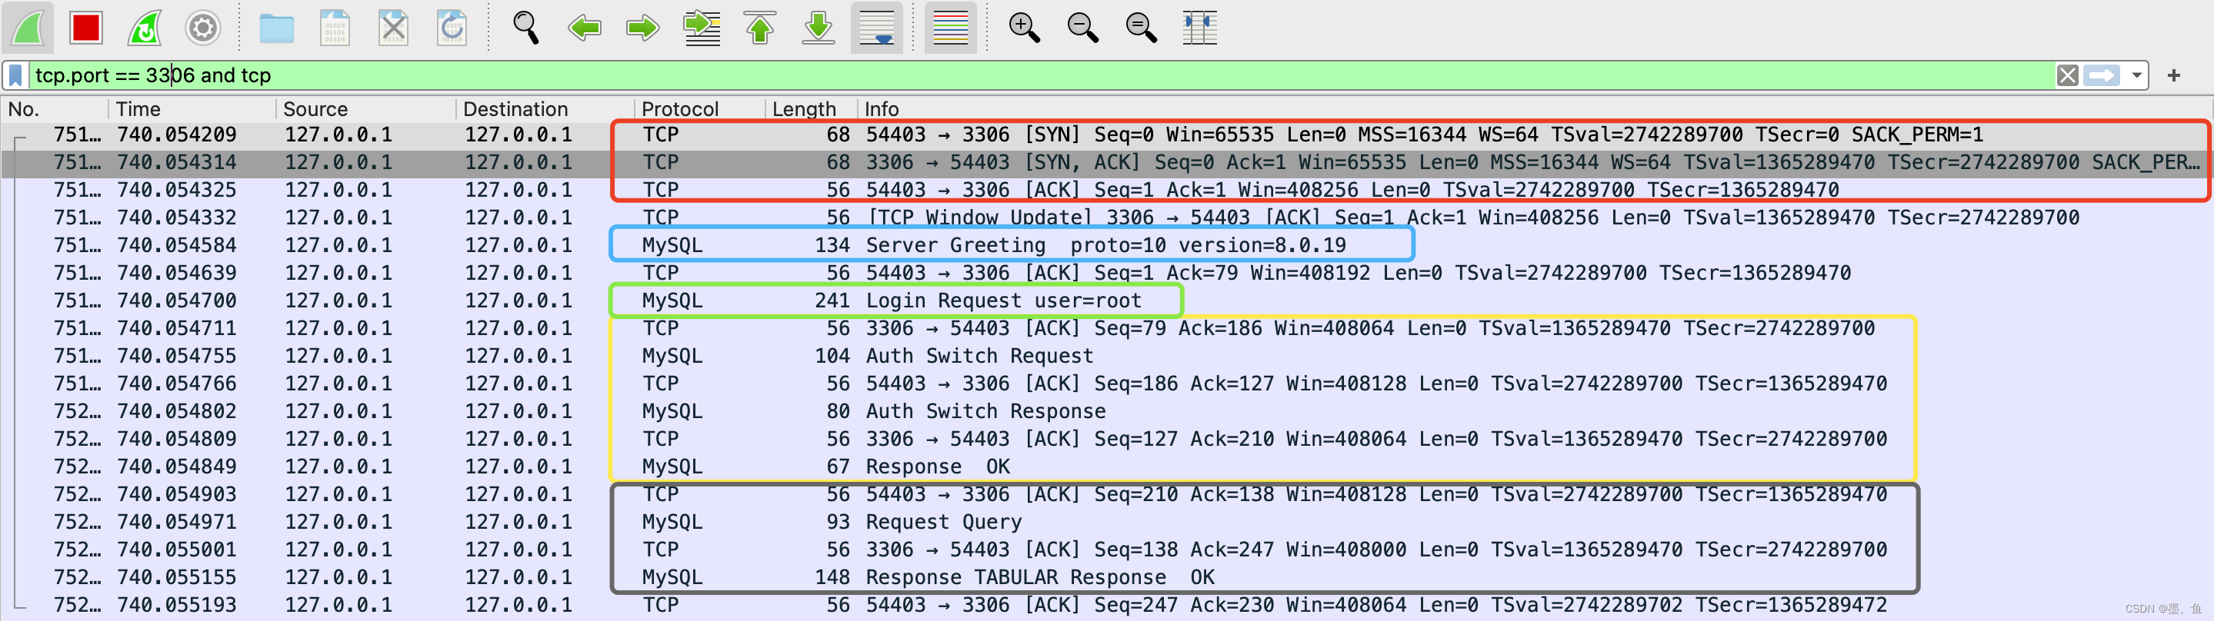Click the time value 740.054325
The width and height of the screenshot is (2214, 621).
click(177, 190)
